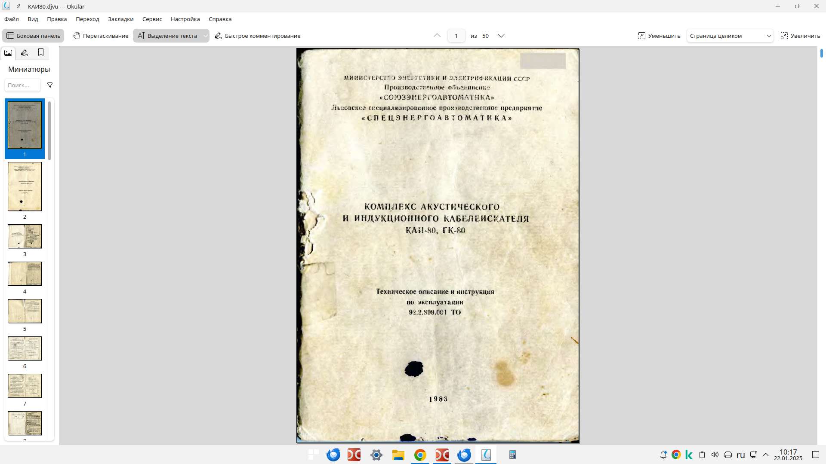Open the Справка menu
Image resolution: width=826 pixels, height=464 pixels.
tap(220, 19)
